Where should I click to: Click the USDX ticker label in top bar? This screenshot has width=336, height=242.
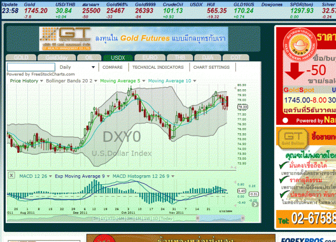pyautogui.click(x=196, y=5)
